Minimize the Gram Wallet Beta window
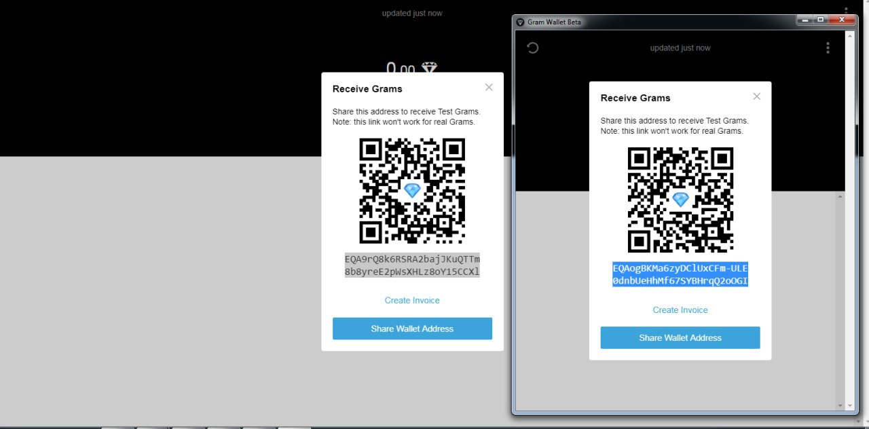869x429 pixels. coord(806,20)
